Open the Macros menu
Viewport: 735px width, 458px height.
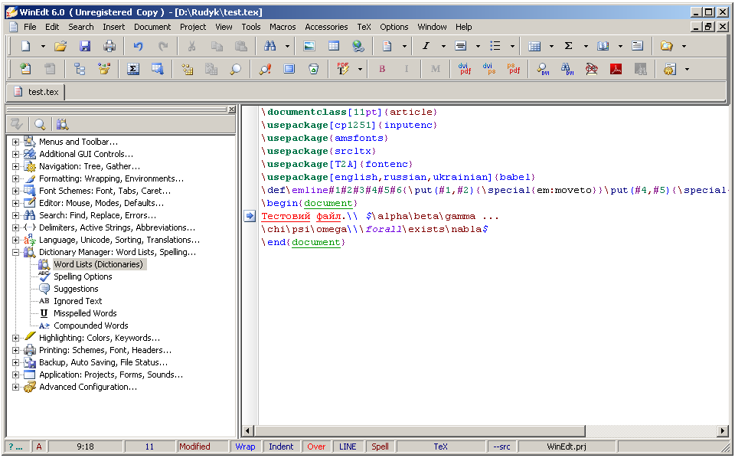pyautogui.click(x=283, y=27)
